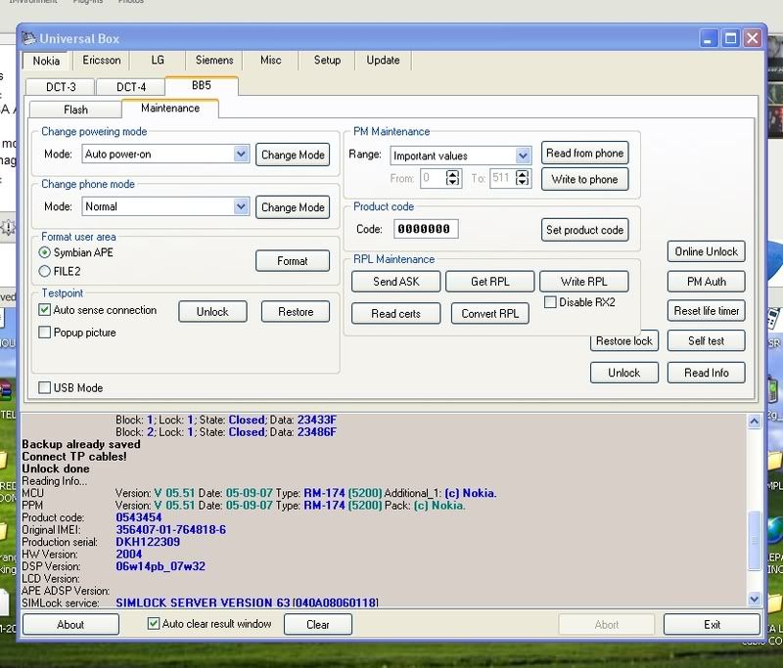Click the To value spinner
Screen dimensions: 783x668
pyautogui.click(x=523, y=178)
